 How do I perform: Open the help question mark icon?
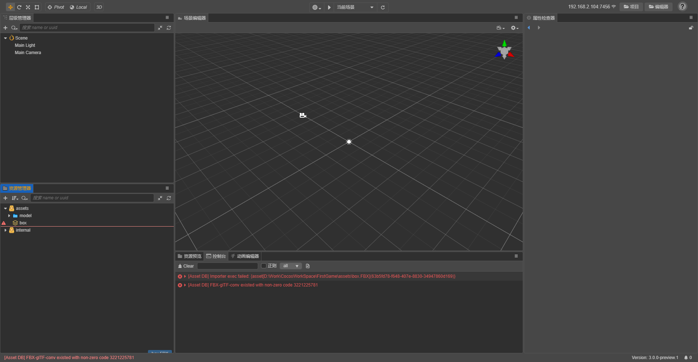(682, 7)
